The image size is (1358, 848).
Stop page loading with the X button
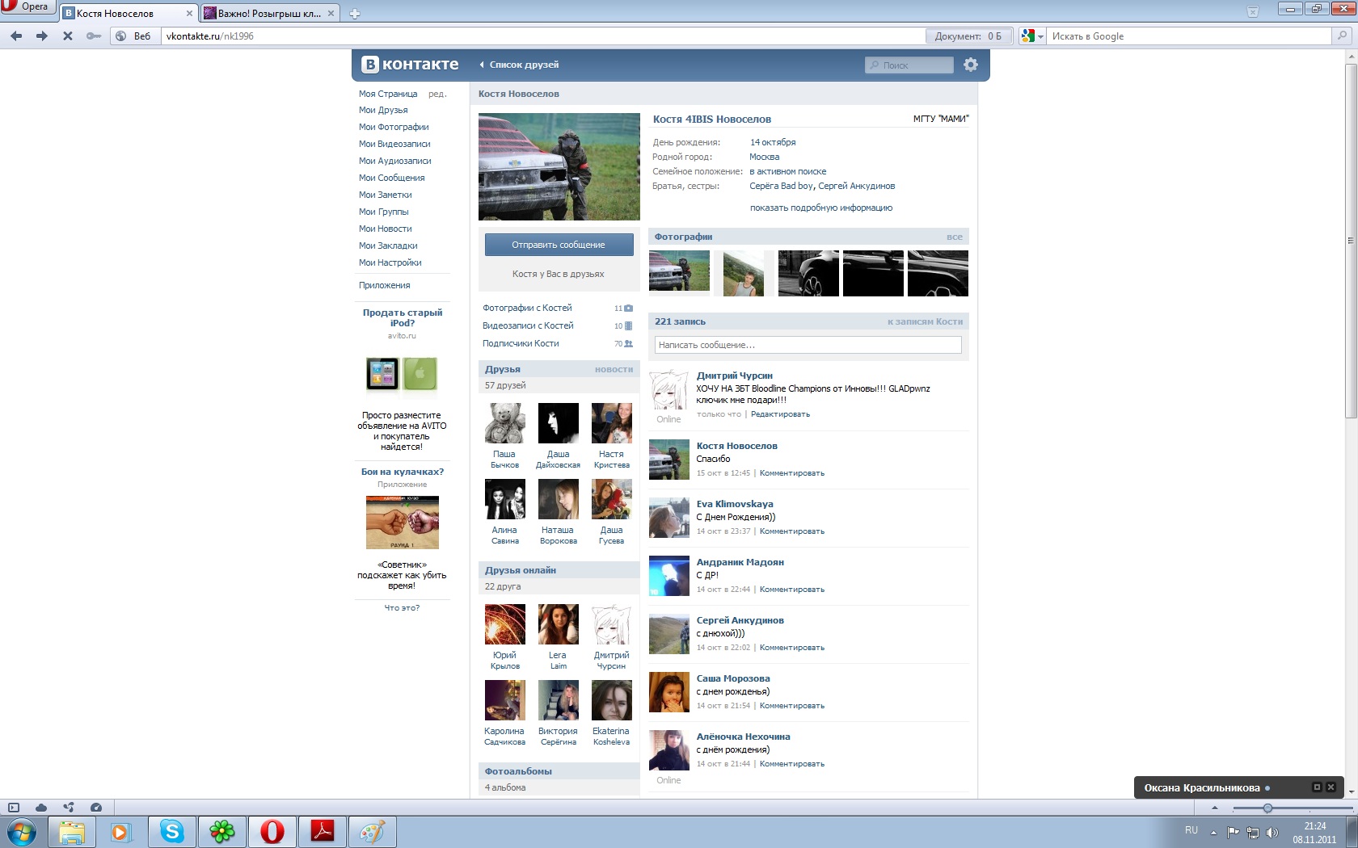(x=68, y=36)
